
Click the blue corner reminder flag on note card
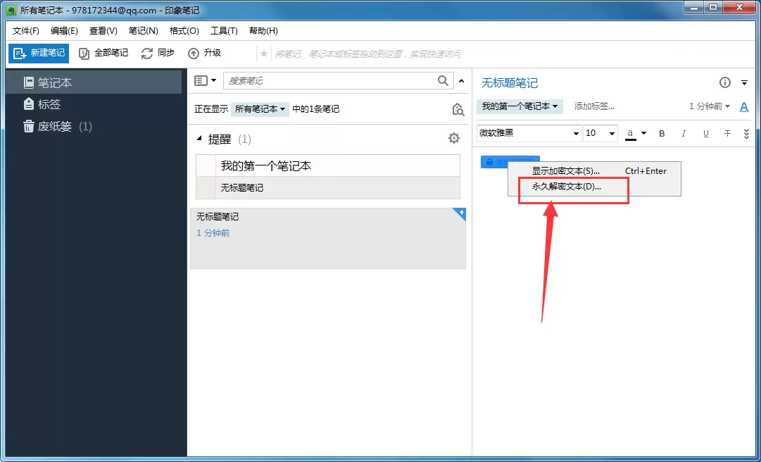click(460, 213)
